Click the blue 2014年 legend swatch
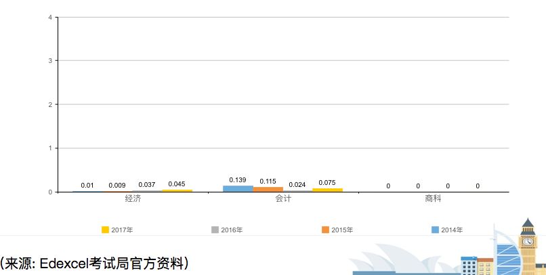Image resolution: width=546 pixels, height=275 pixels. 436,230
